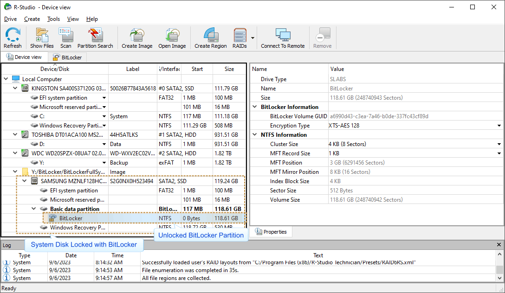
Task: Click the Log scrollbar up arrow
Action: pyautogui.click(x=499, y=254)
